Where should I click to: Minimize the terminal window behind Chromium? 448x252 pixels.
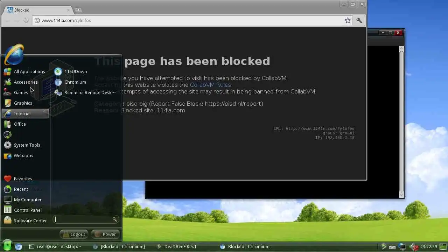pyautogui.click(x=383, y=33)
